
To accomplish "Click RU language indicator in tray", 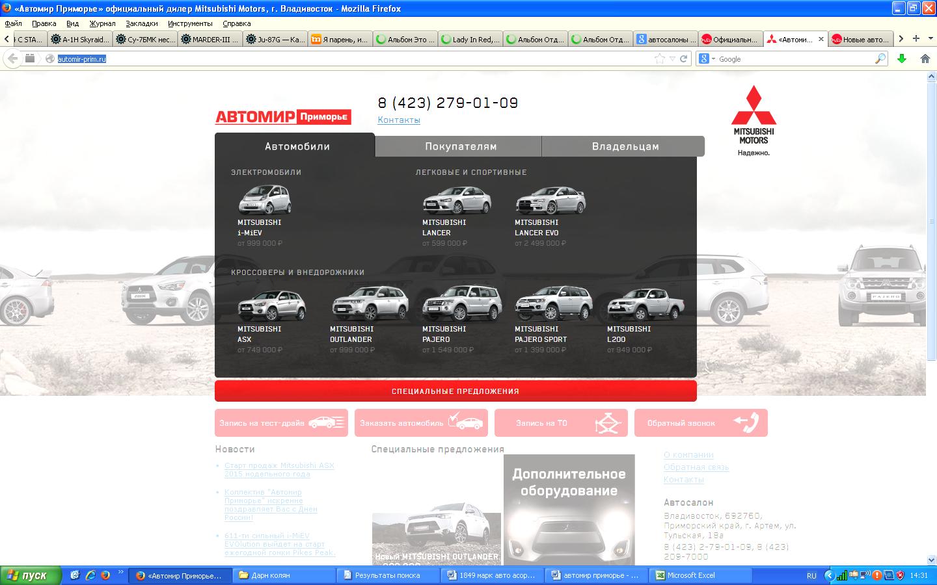I will coord(811,576).
